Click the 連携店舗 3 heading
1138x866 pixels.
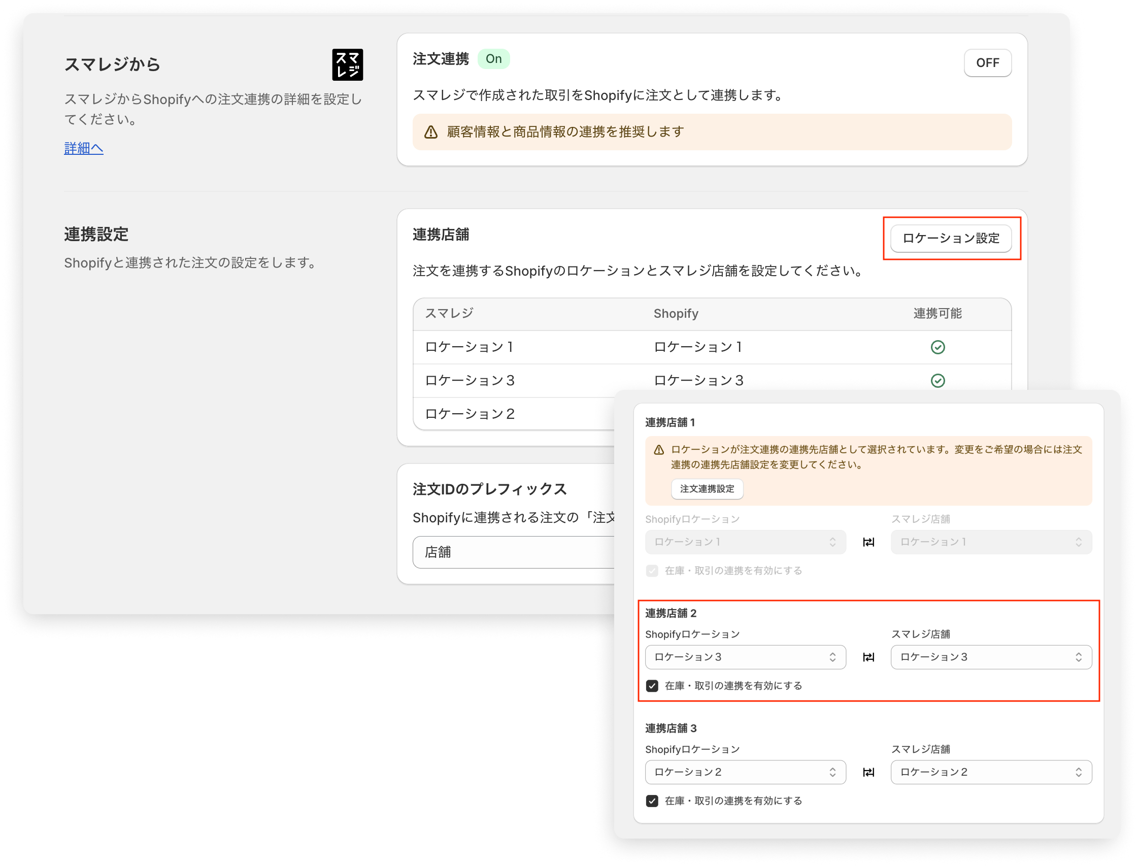671,728
